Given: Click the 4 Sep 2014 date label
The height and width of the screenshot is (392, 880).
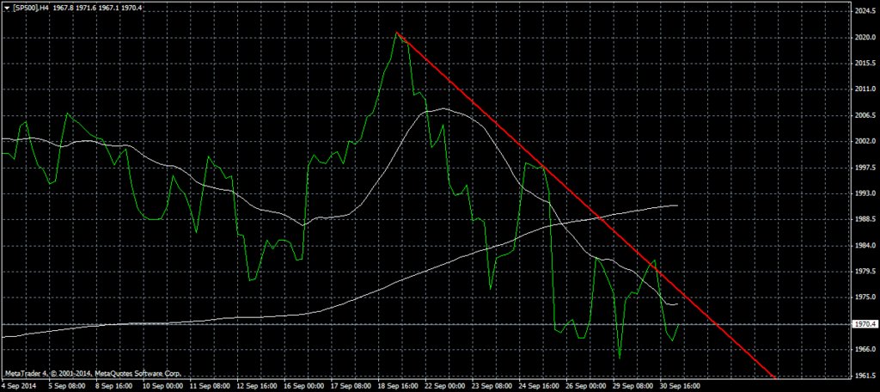Looking at the screenshot, I should coord(20,386).
